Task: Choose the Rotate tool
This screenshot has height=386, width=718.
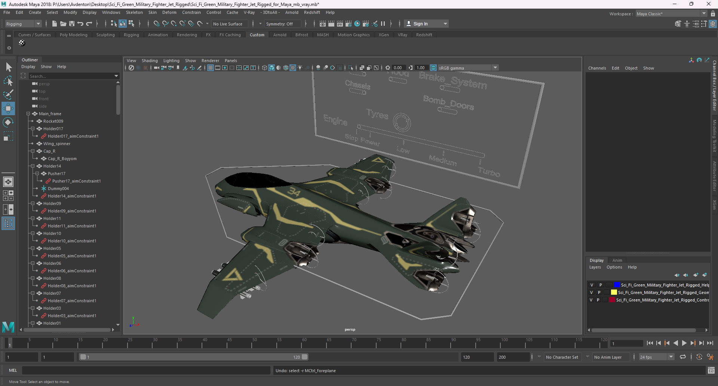Action: (x=8, y=122)
